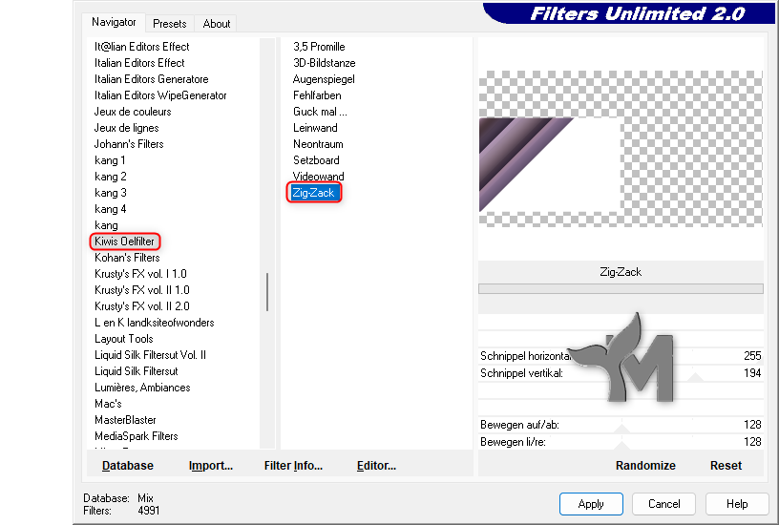Open Filter Info...

click(x=293, y=466)
